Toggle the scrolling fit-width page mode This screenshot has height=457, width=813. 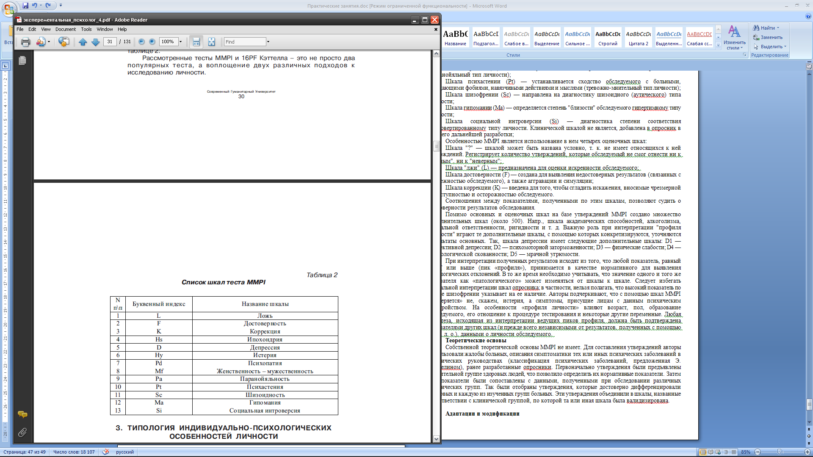pyautogui.click(x=196, y=42)
